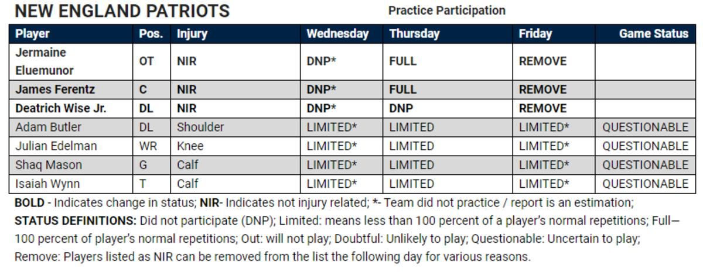Select the Friday column header
703x272 pixels.
(535, 34)
